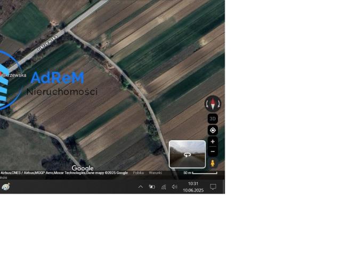Click the Google logo on map
The image size is (341, 256).
(83, 169)
